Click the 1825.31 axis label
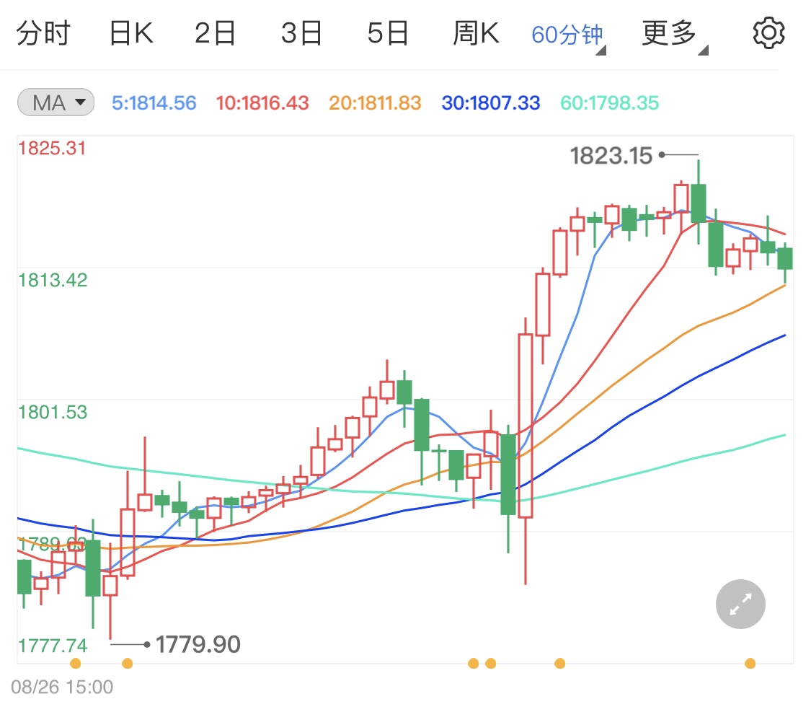The height and width of the screenshot is (712, 811). (52, 149)
